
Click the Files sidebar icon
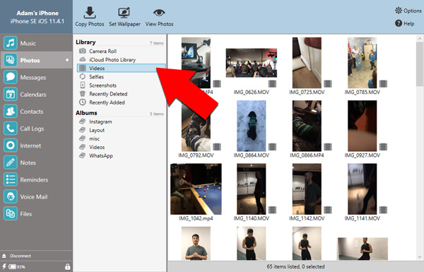pos(11,213)
